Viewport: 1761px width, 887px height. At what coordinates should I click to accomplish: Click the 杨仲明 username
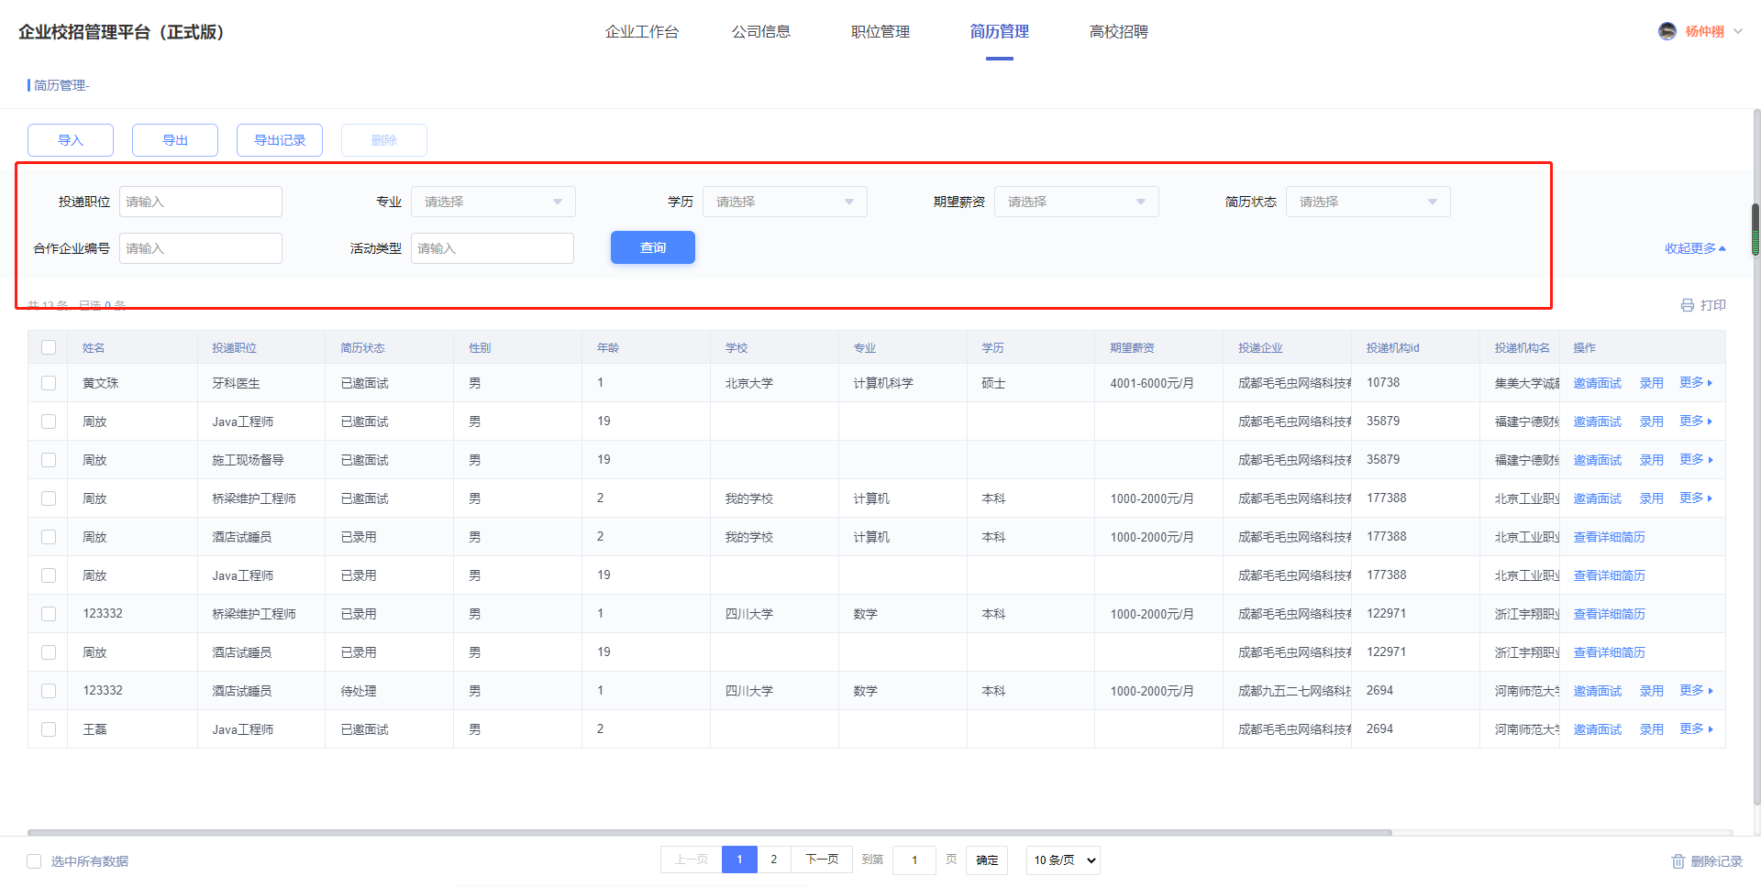1704,31
